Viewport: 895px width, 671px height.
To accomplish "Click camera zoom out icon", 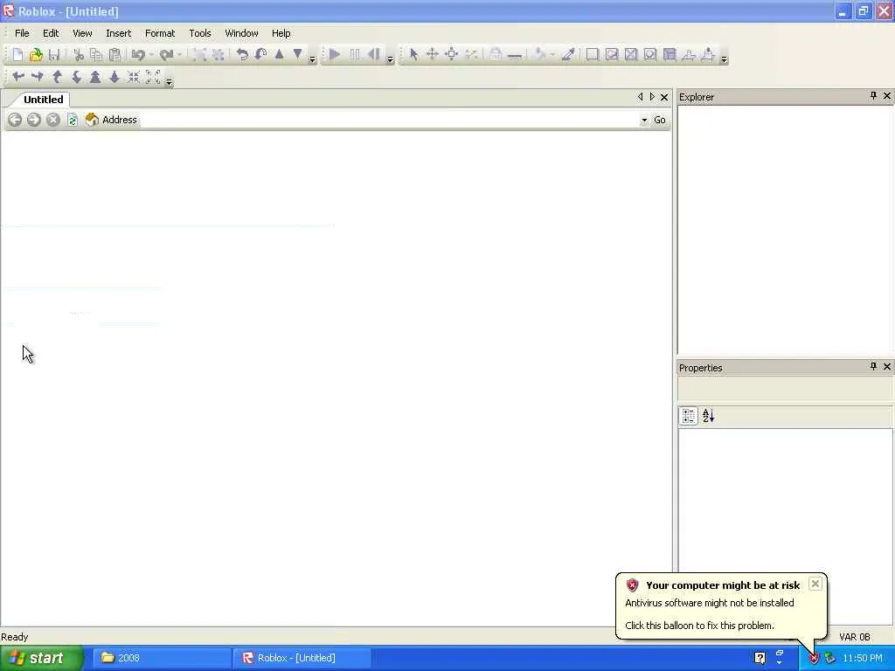I will 114,77.
